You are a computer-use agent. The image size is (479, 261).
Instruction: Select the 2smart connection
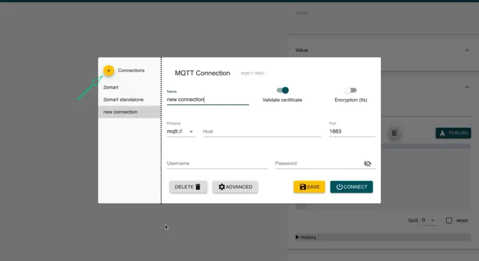[x=129, y=88]
